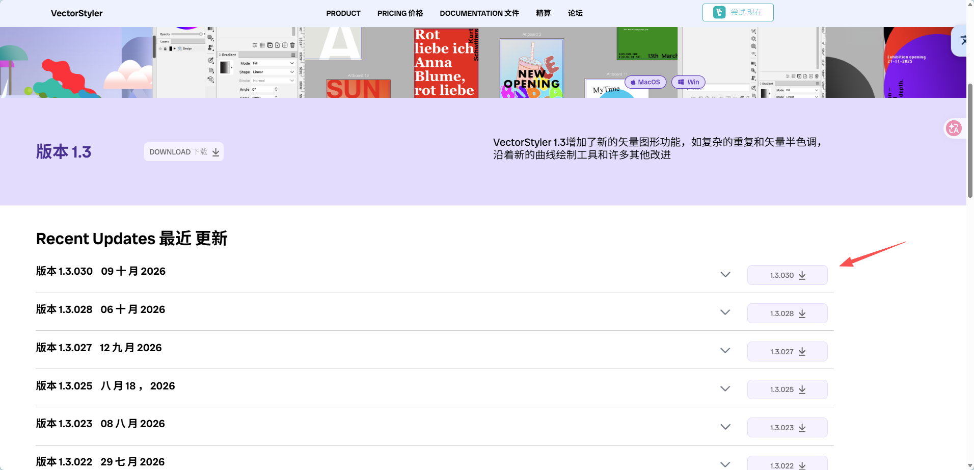Viewport: 974px width, 470px height.
Task: Click the NEW OPENING poster thumbnail
Action: click(532, 68)
